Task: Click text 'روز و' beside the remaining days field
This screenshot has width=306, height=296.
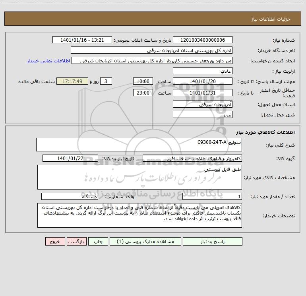Action: [x=94, y=81]
